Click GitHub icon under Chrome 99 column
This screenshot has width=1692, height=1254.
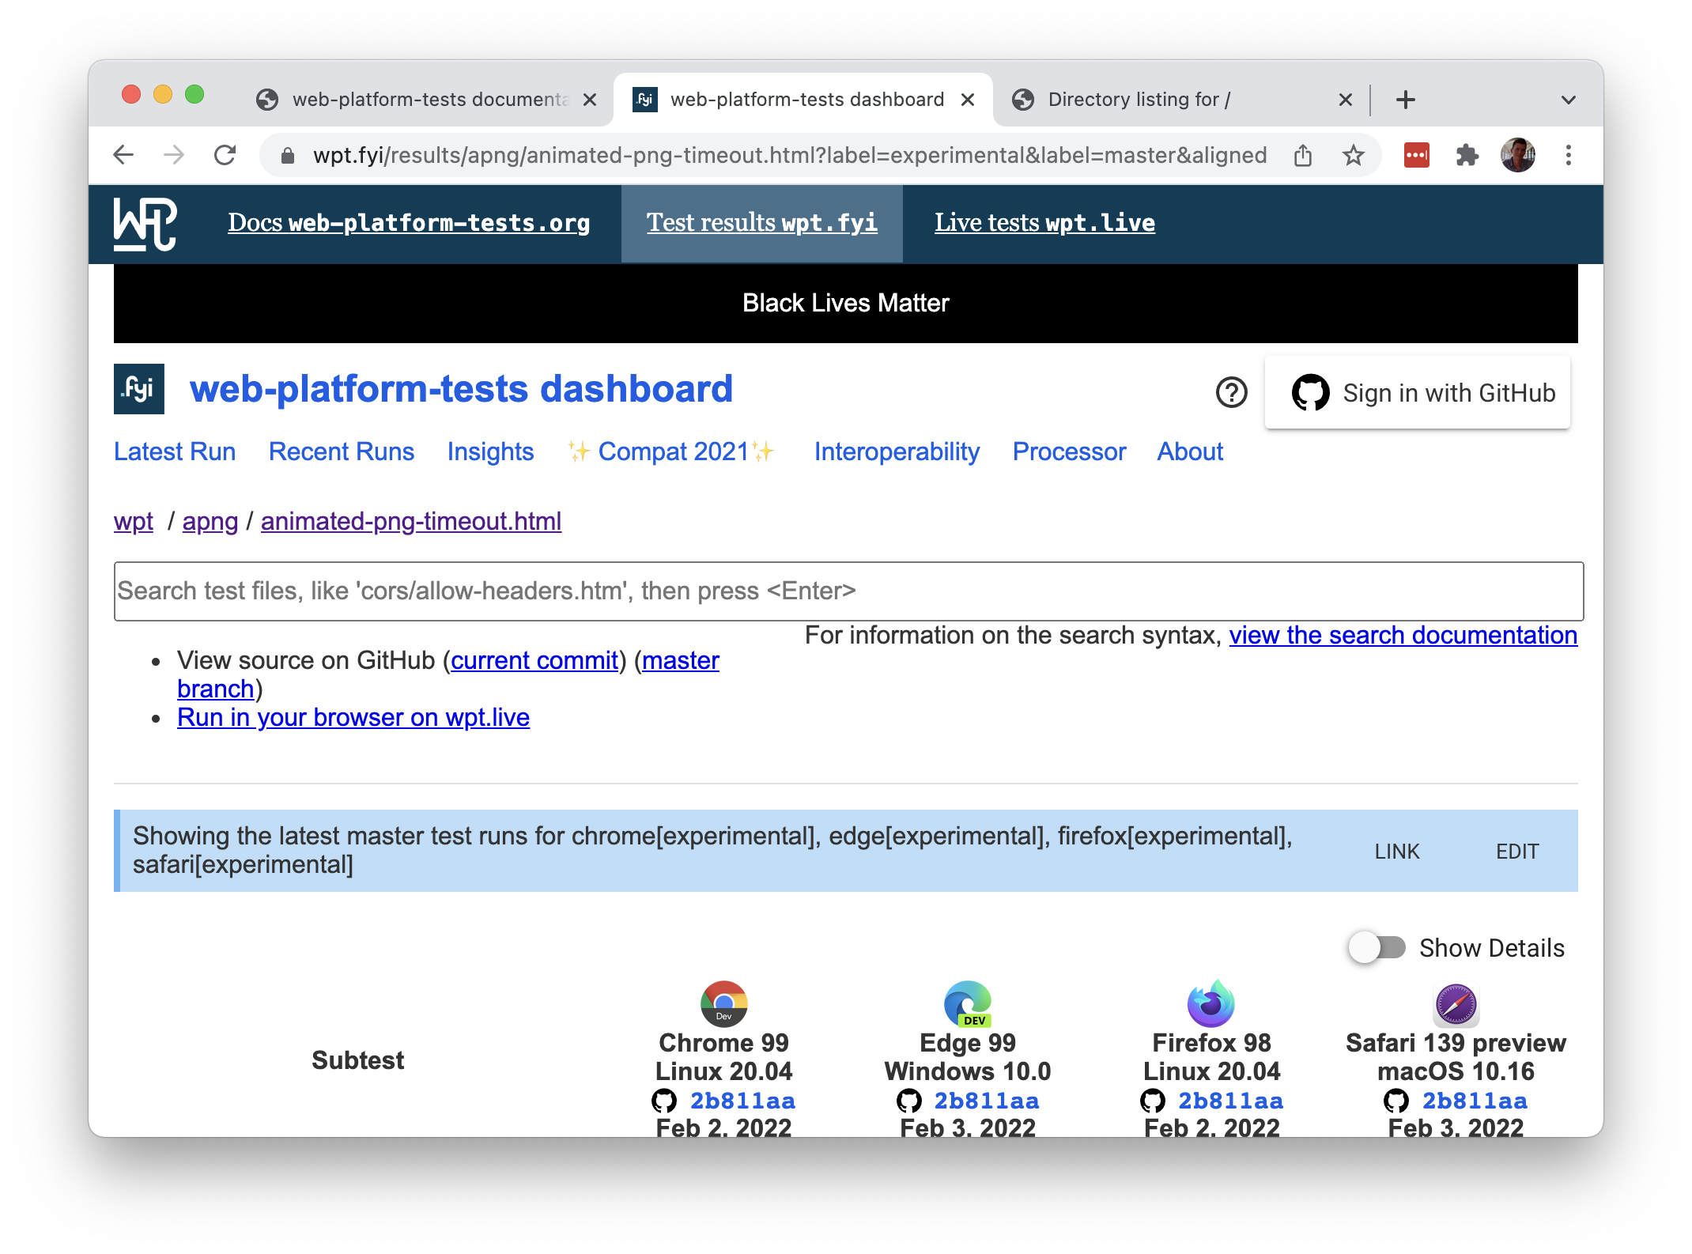tap(664, 1101)
